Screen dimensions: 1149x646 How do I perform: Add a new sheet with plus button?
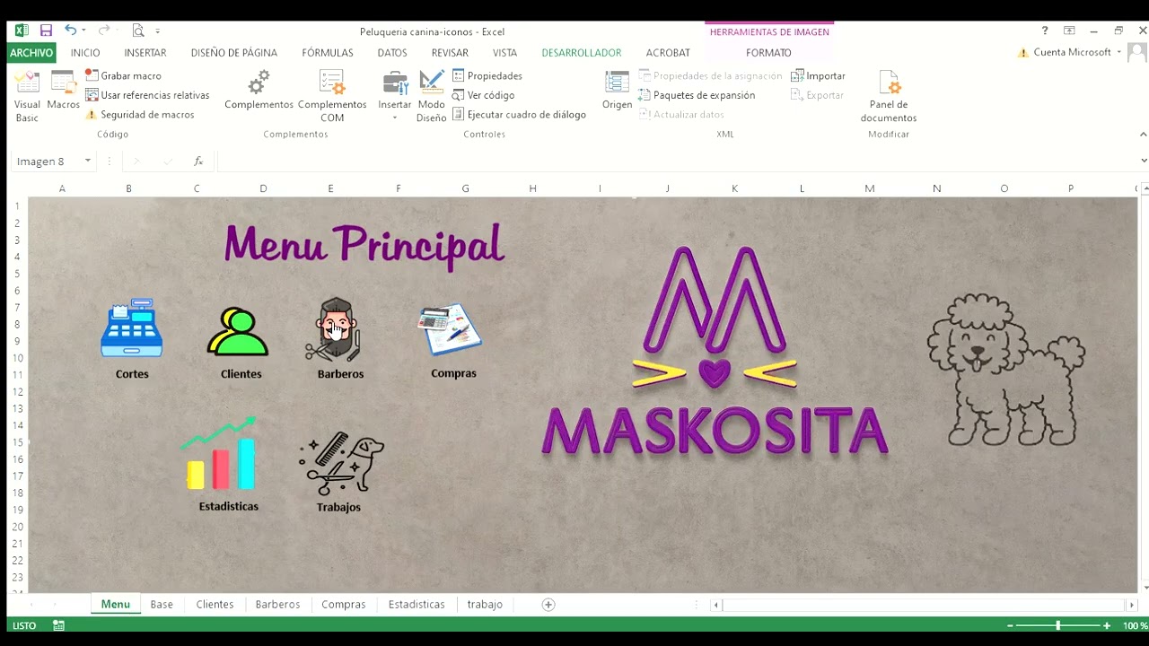(548, 605)
